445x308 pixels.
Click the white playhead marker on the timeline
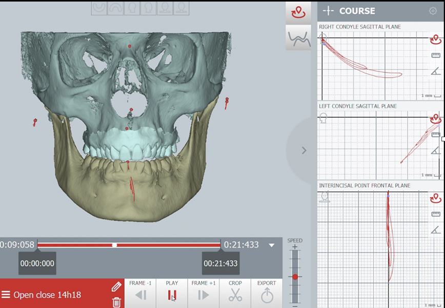(x=113, y=245)
